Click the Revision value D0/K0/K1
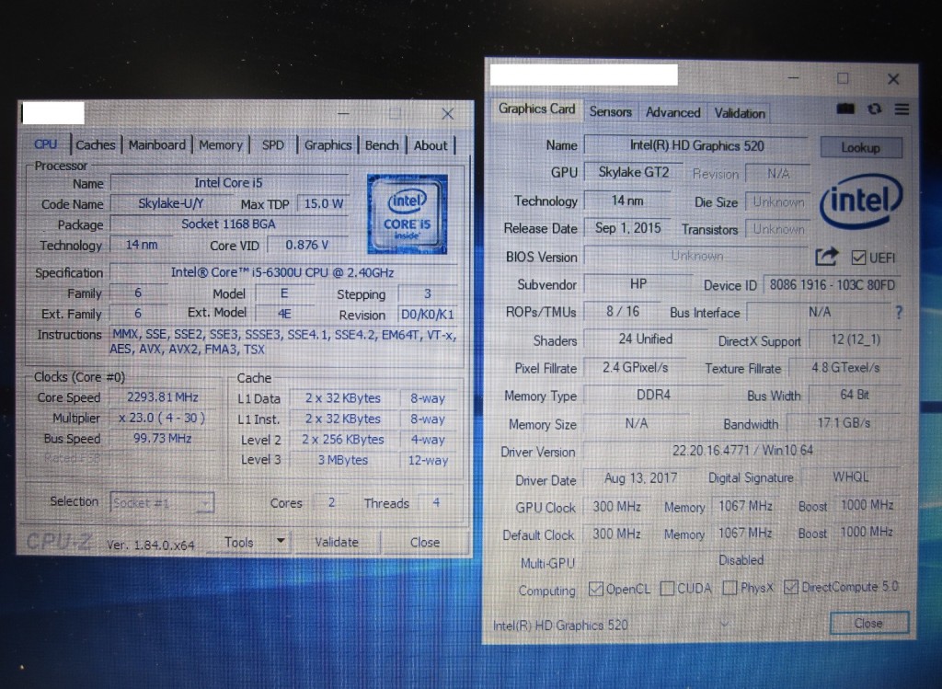Image resolution: width=942 pixels, height=689 pixels. click(427, 315)
